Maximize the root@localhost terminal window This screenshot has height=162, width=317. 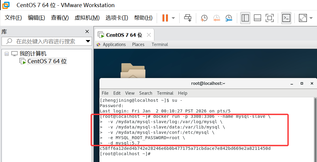pos(302,83)
